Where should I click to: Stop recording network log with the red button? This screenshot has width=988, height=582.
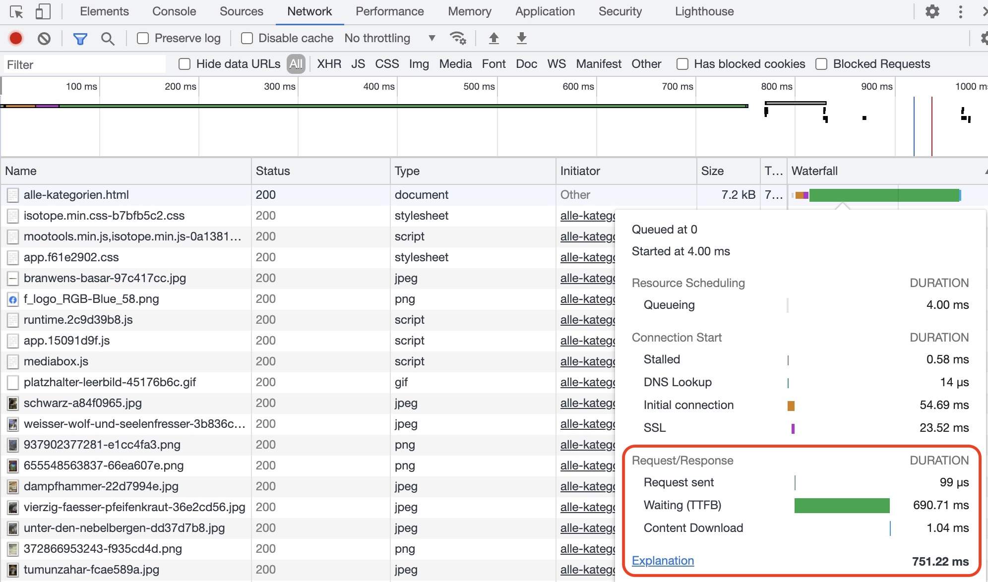[x=16, y=38]
